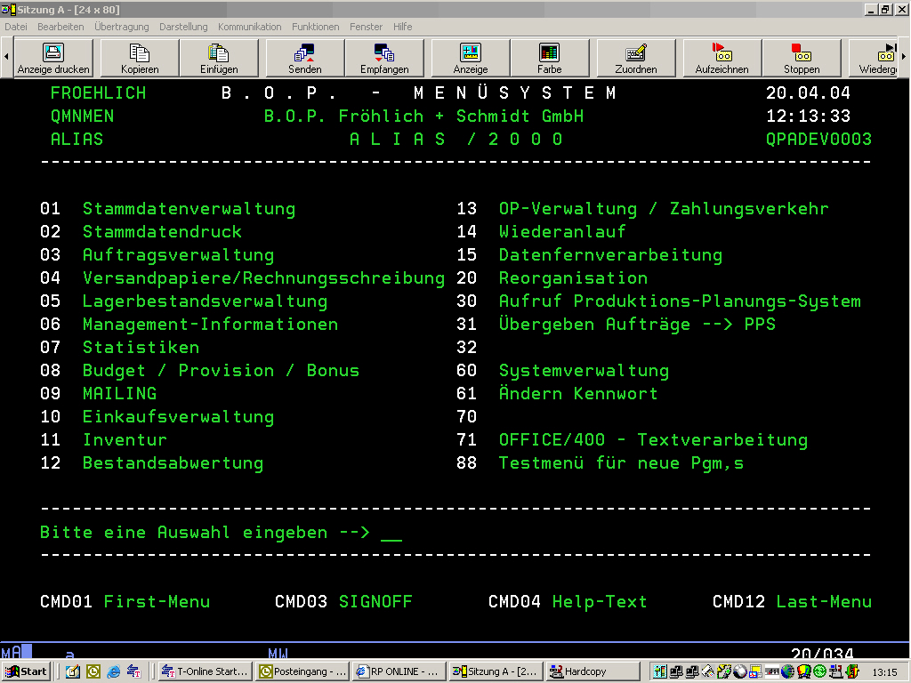Click the CMD04 Help-Text label
Screen dimensions: 911x683
tap(568, 602)
